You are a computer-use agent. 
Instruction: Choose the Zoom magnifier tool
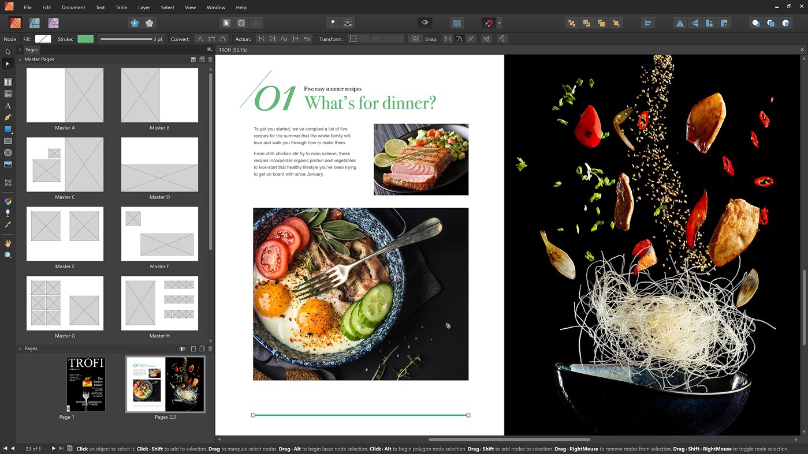point(8,255)
